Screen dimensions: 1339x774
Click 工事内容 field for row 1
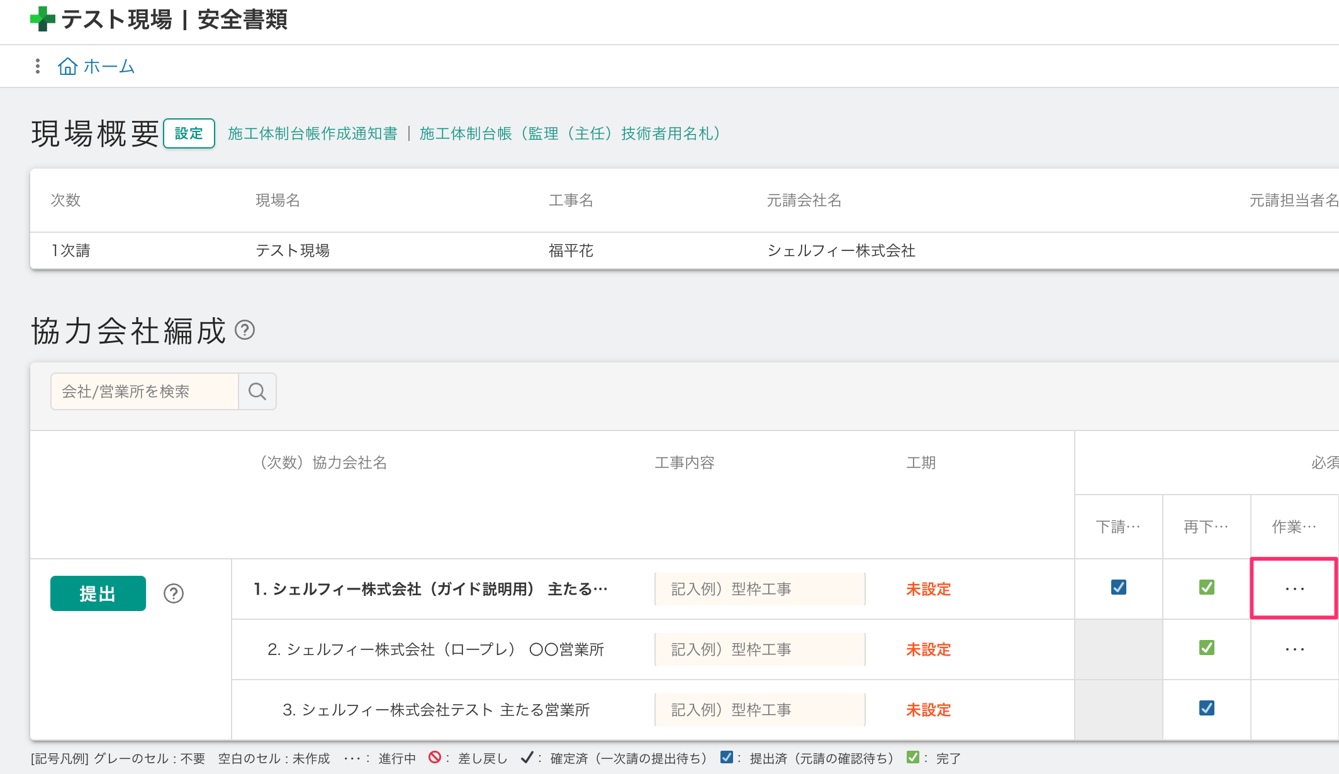(759, 589)
